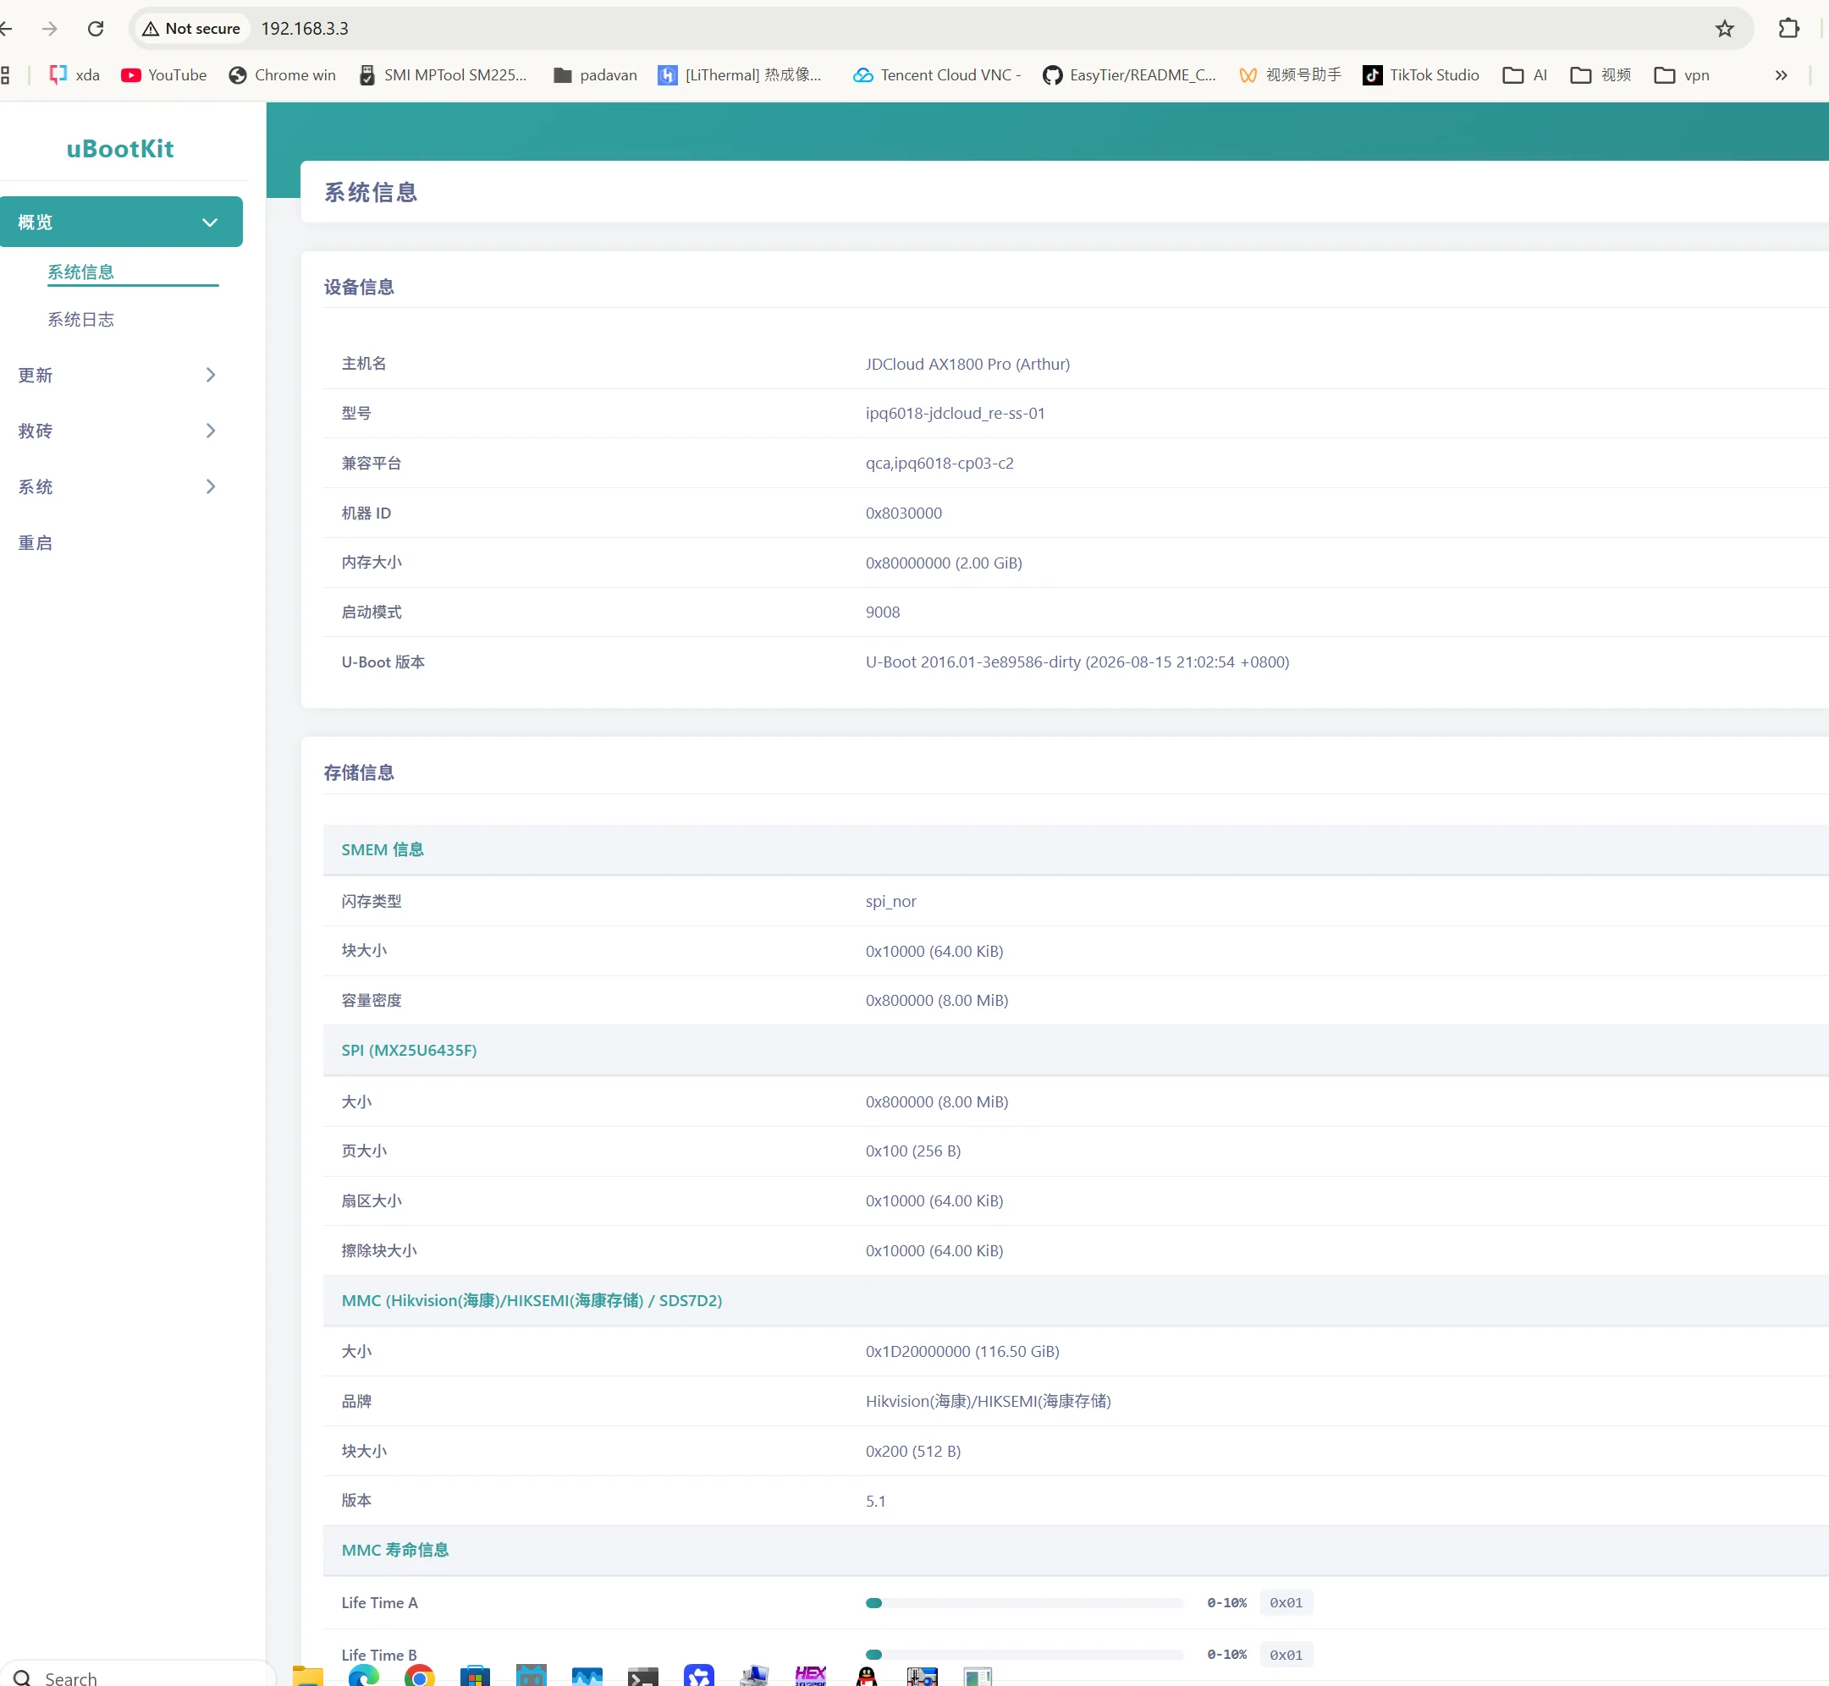
Task: Click the uBootKit logo title
Action: (x=120, y=149)
